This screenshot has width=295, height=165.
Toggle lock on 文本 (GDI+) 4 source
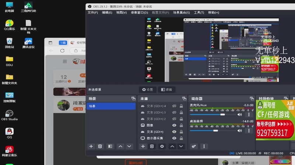[181, 106]
